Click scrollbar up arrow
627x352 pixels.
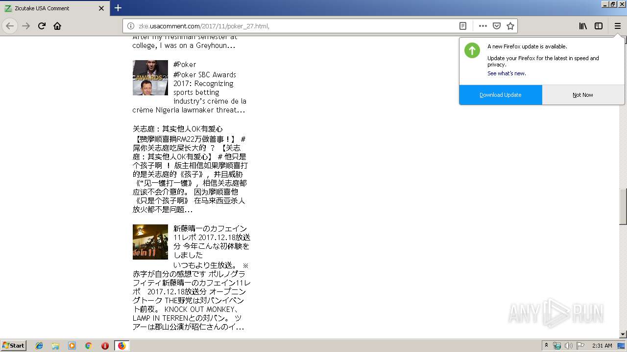(623, 40)
